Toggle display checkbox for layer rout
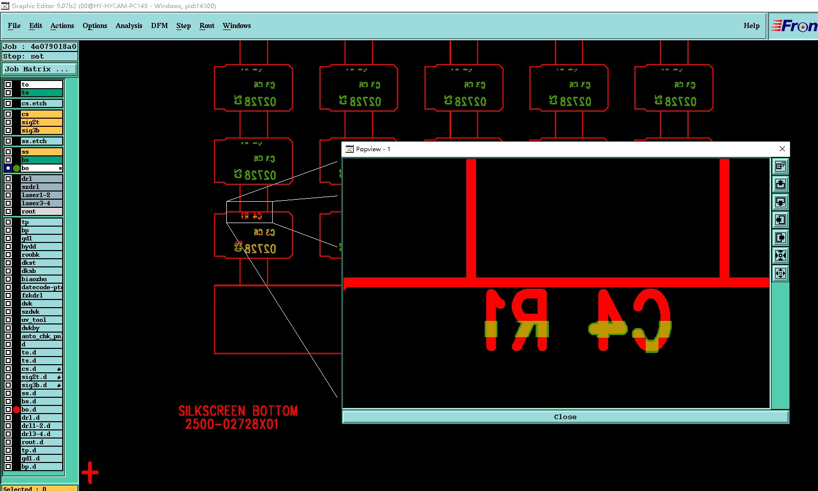 pos(8,211)
